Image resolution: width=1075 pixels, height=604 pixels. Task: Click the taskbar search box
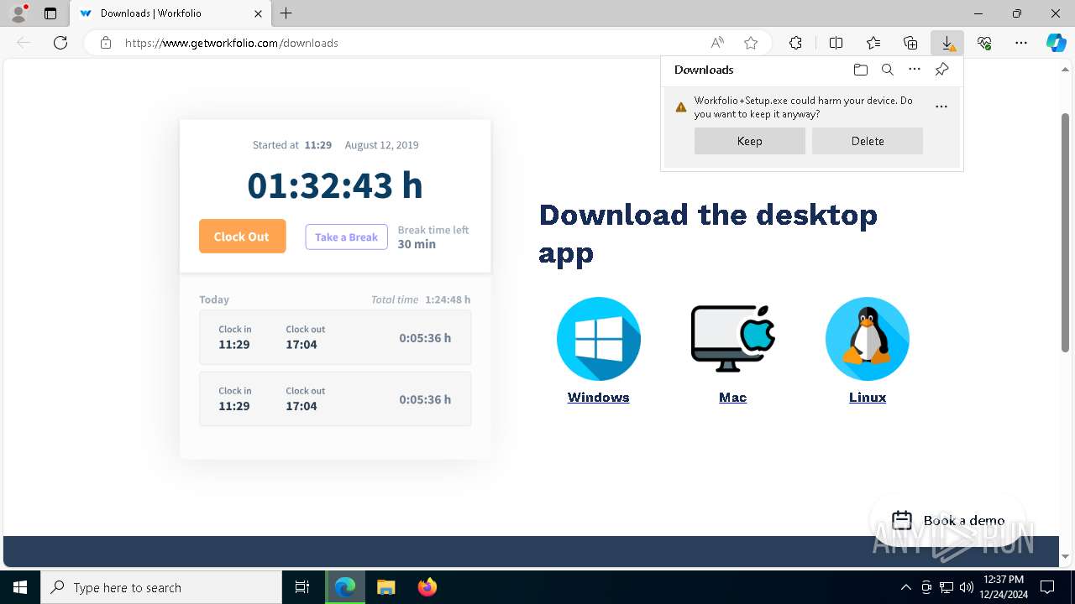[161, 587]
